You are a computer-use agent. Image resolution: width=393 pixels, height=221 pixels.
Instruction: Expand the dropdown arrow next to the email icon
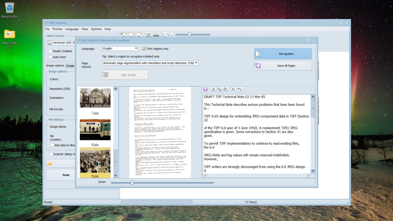pos(171,35)
